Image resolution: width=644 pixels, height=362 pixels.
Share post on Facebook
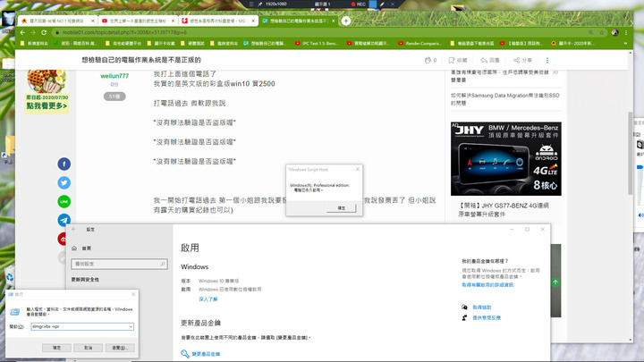click(x=64, y=164)
